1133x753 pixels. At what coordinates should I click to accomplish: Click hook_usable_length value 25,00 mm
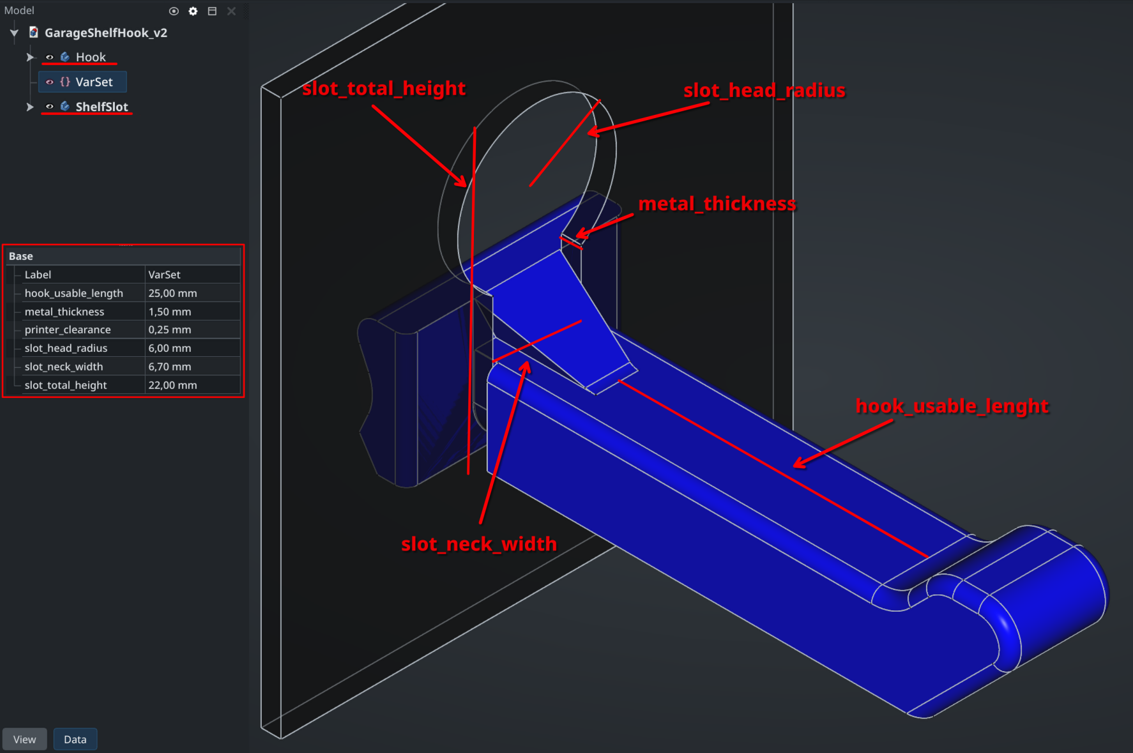tap(193, 293)
